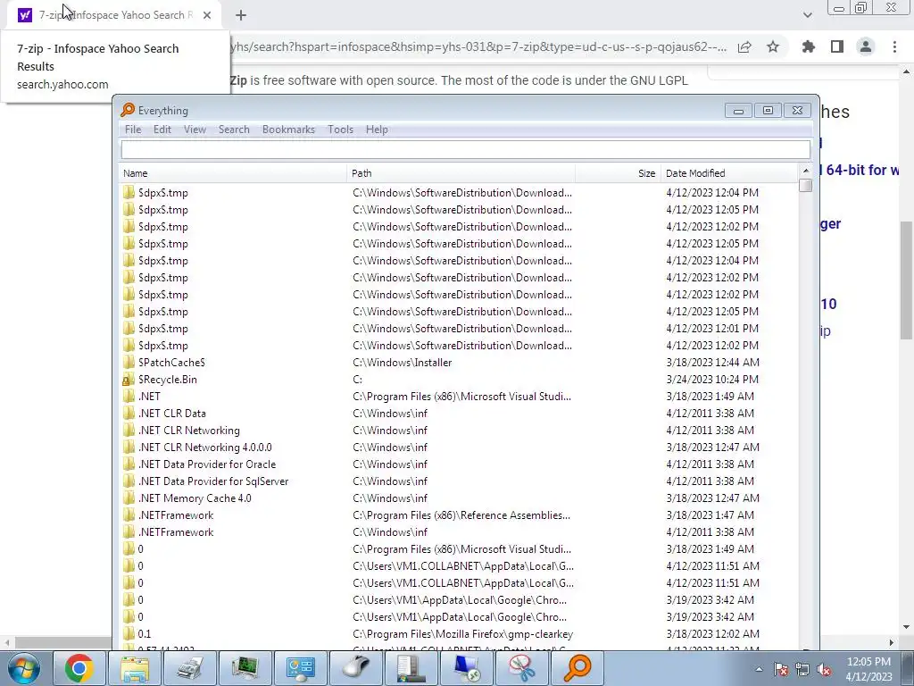Select the 7-zip Infospace Yahoo Search tab
The image size is (914, 686).
(113, 15)
